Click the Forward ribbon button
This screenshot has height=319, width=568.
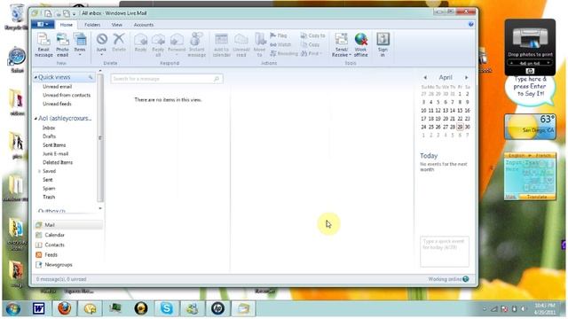tap(177, 44)
